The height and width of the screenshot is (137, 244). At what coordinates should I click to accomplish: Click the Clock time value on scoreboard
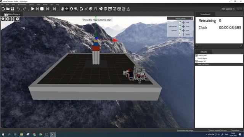click(230, 27)
